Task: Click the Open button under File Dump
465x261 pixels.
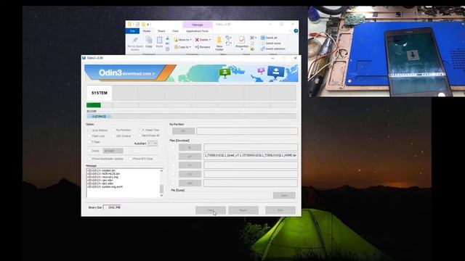Action: pos(284,195)
